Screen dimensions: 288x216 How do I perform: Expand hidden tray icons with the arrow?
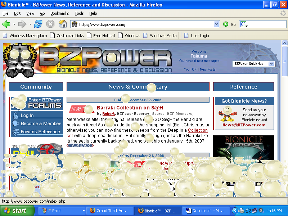[x=235, y=211]
